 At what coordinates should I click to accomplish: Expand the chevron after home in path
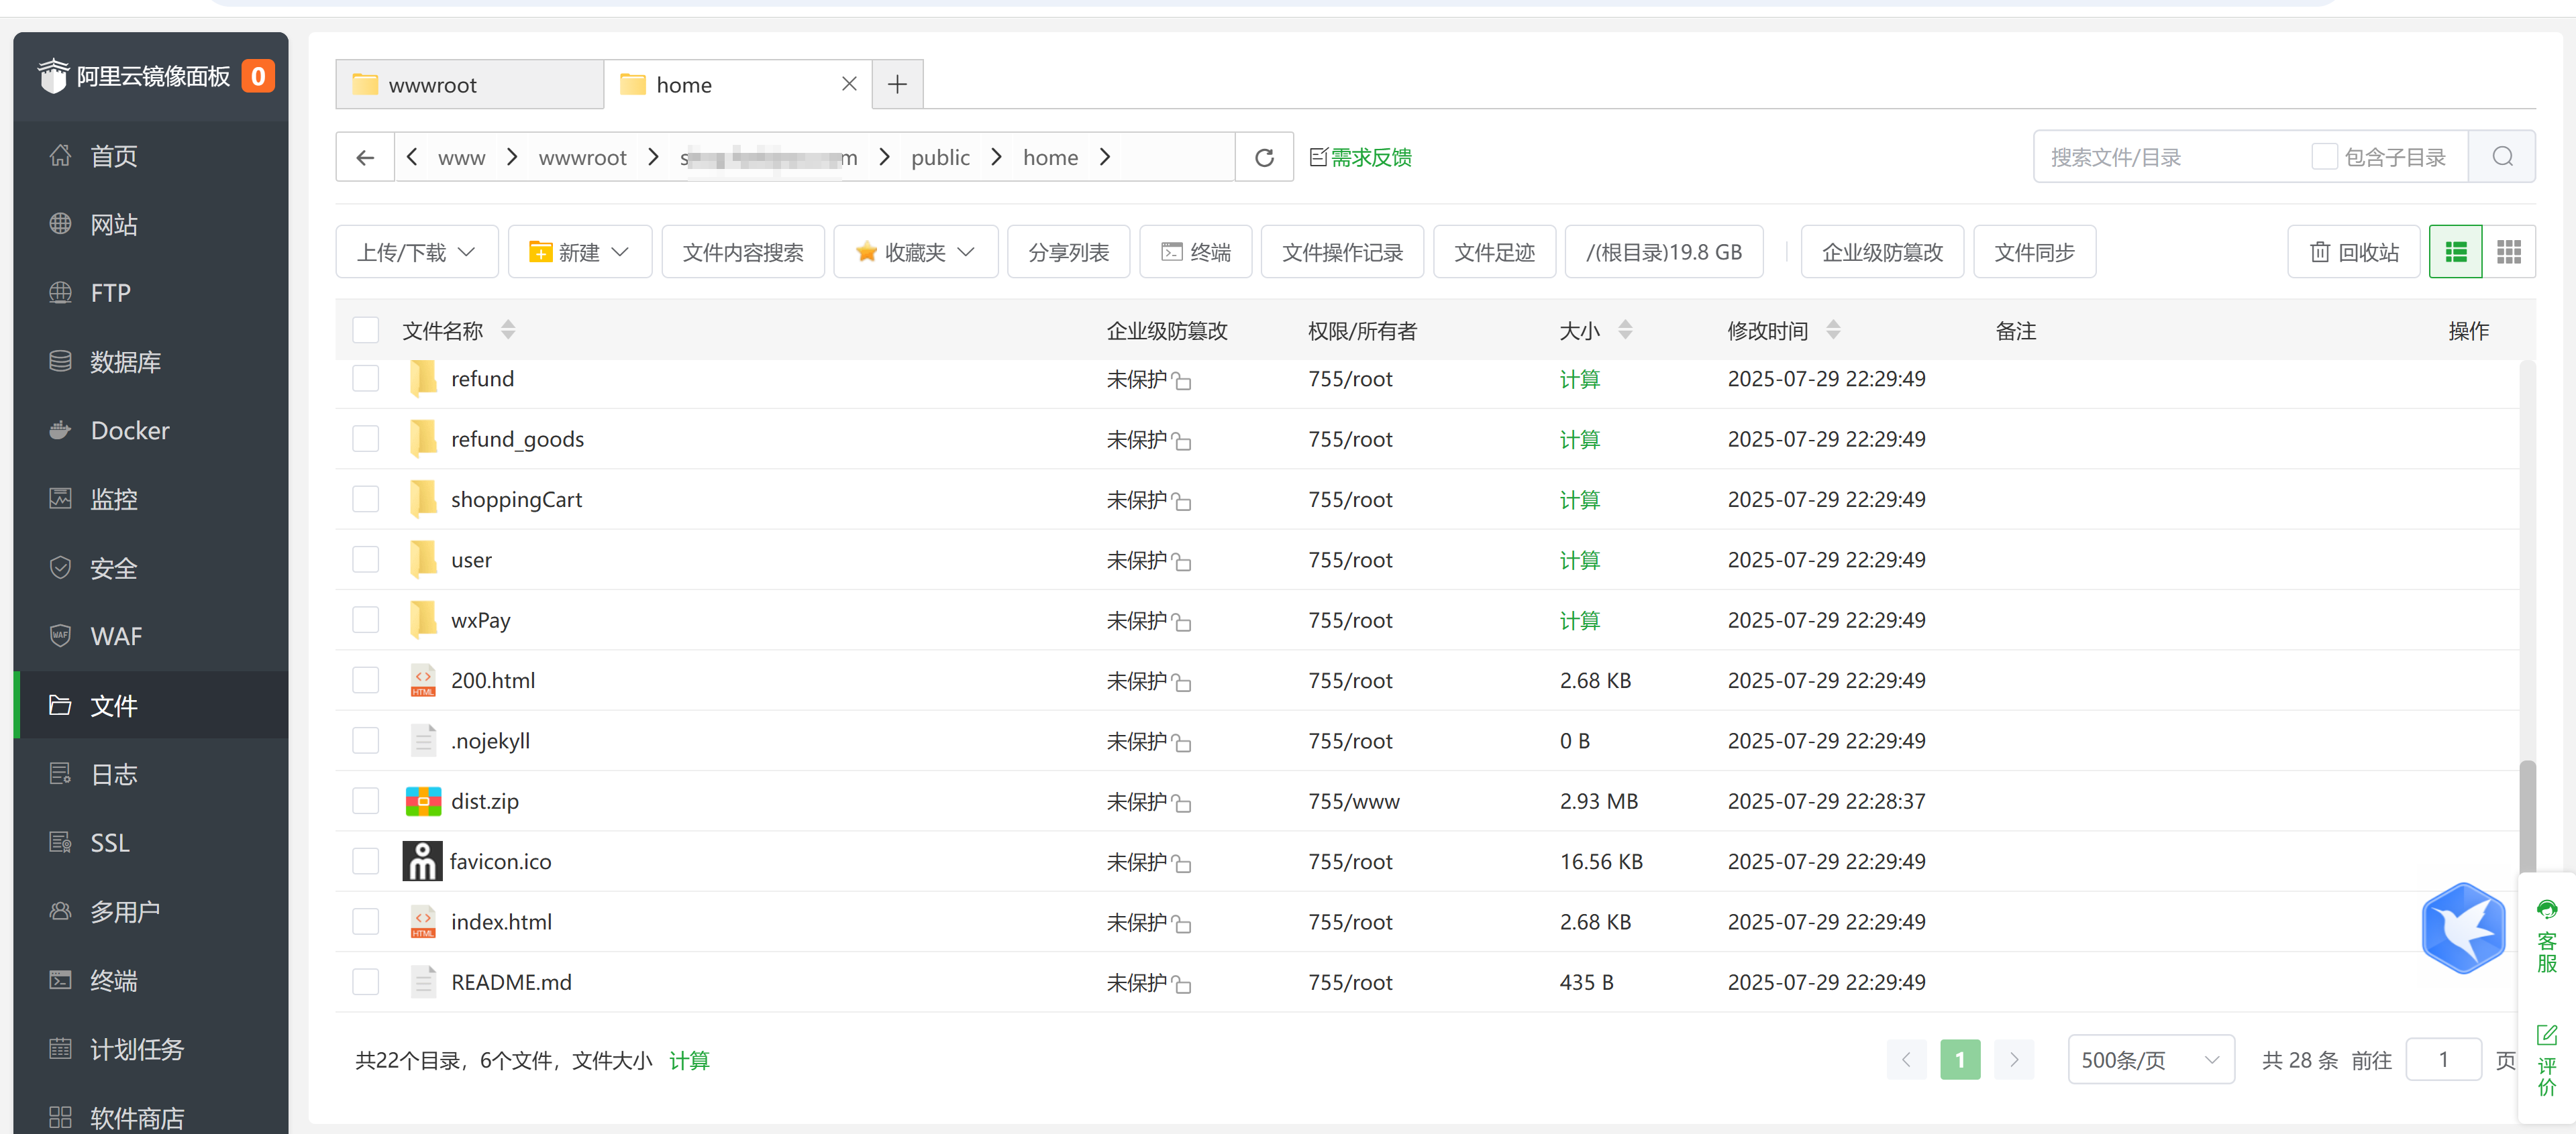click(1105, 157)
